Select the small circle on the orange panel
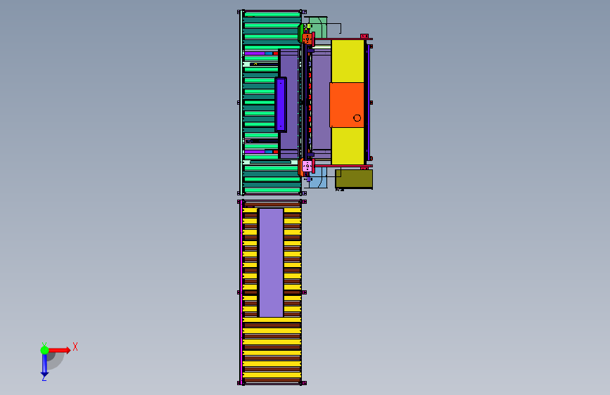610x395 pixels. pyautogui.click(x=357, y=118)
